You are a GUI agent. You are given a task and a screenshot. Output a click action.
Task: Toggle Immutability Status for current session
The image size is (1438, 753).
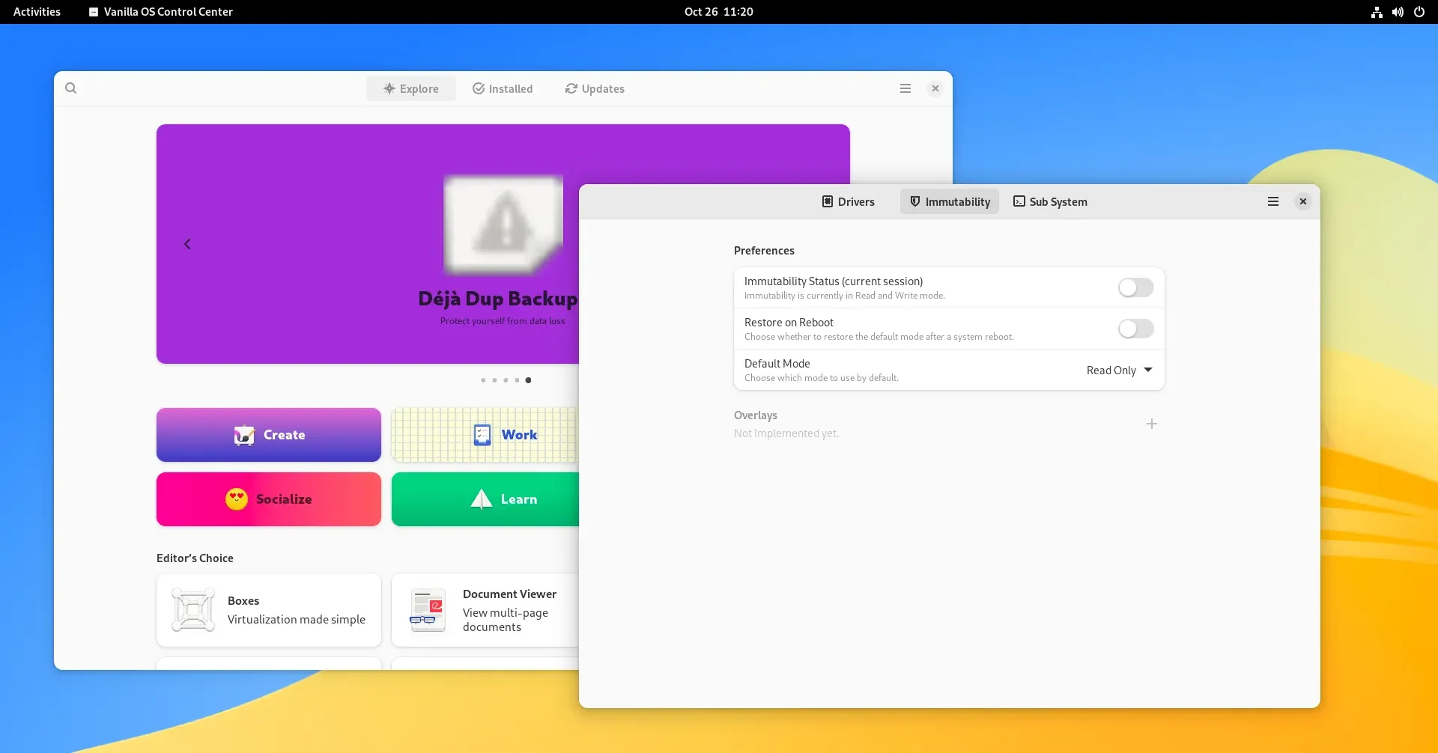coord(1135,287)
